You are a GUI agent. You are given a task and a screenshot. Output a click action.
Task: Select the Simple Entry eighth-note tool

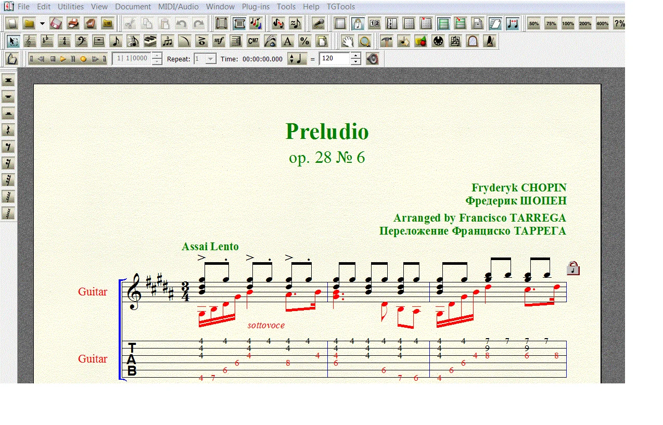click(x=116, y=41)
